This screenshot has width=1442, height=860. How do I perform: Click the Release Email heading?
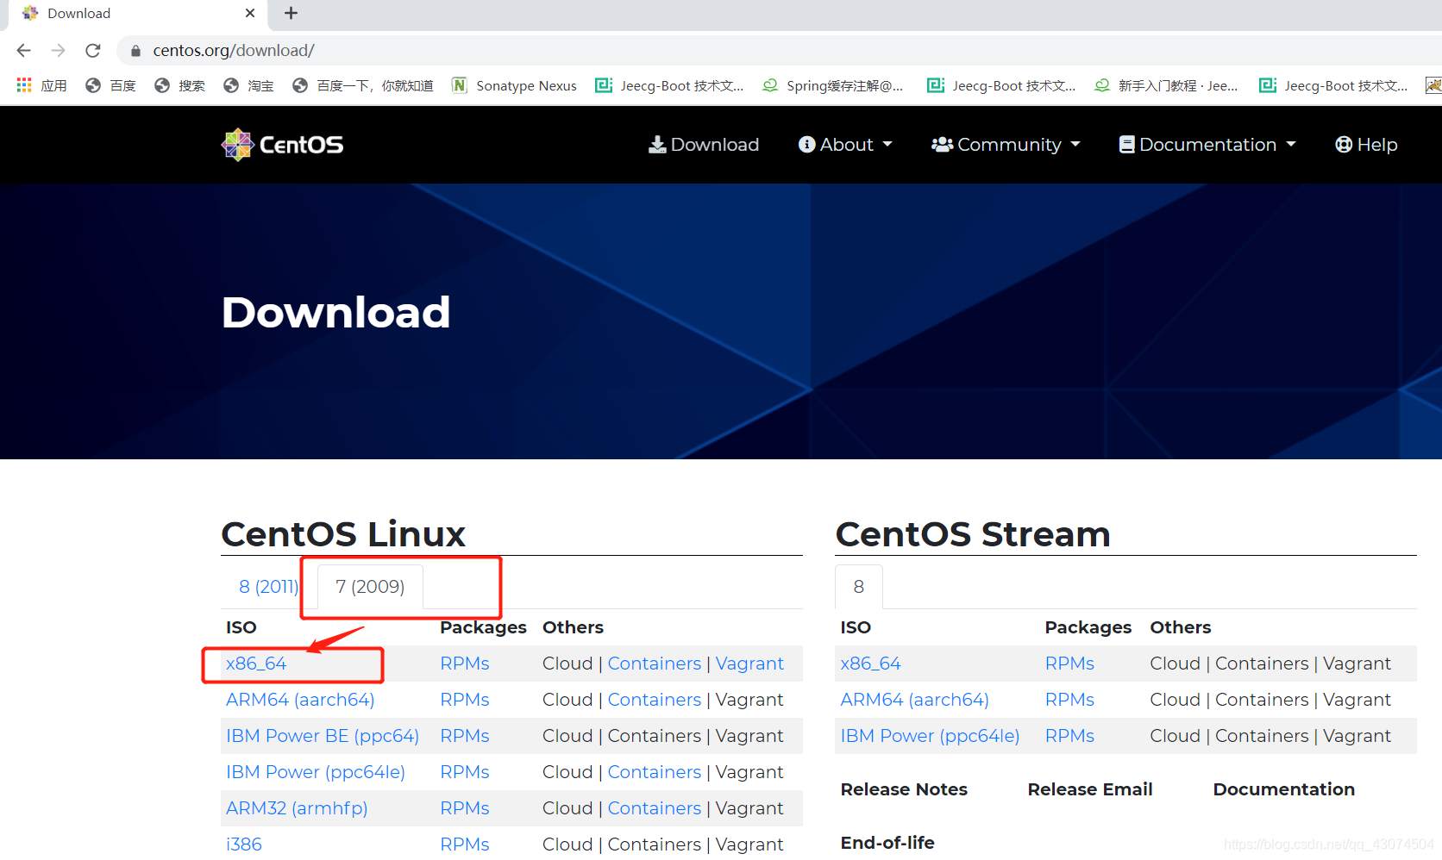point(1090,789)
